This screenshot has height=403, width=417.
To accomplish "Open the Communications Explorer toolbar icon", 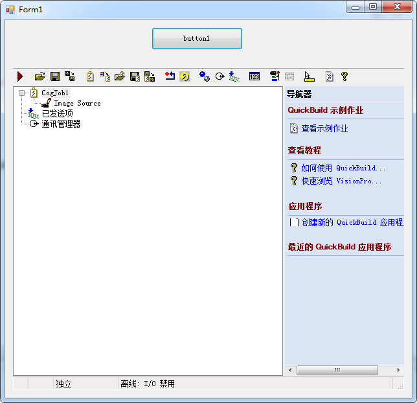I will click(x=220, y=76).
